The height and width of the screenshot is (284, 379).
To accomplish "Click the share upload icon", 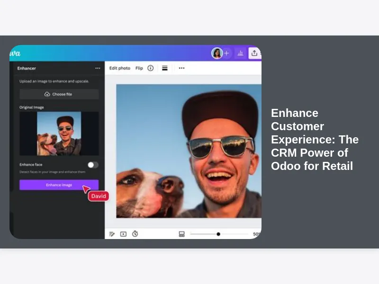I will pyautogui.click(x=254, y=53).
